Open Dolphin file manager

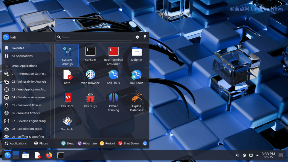pos(137,54)
